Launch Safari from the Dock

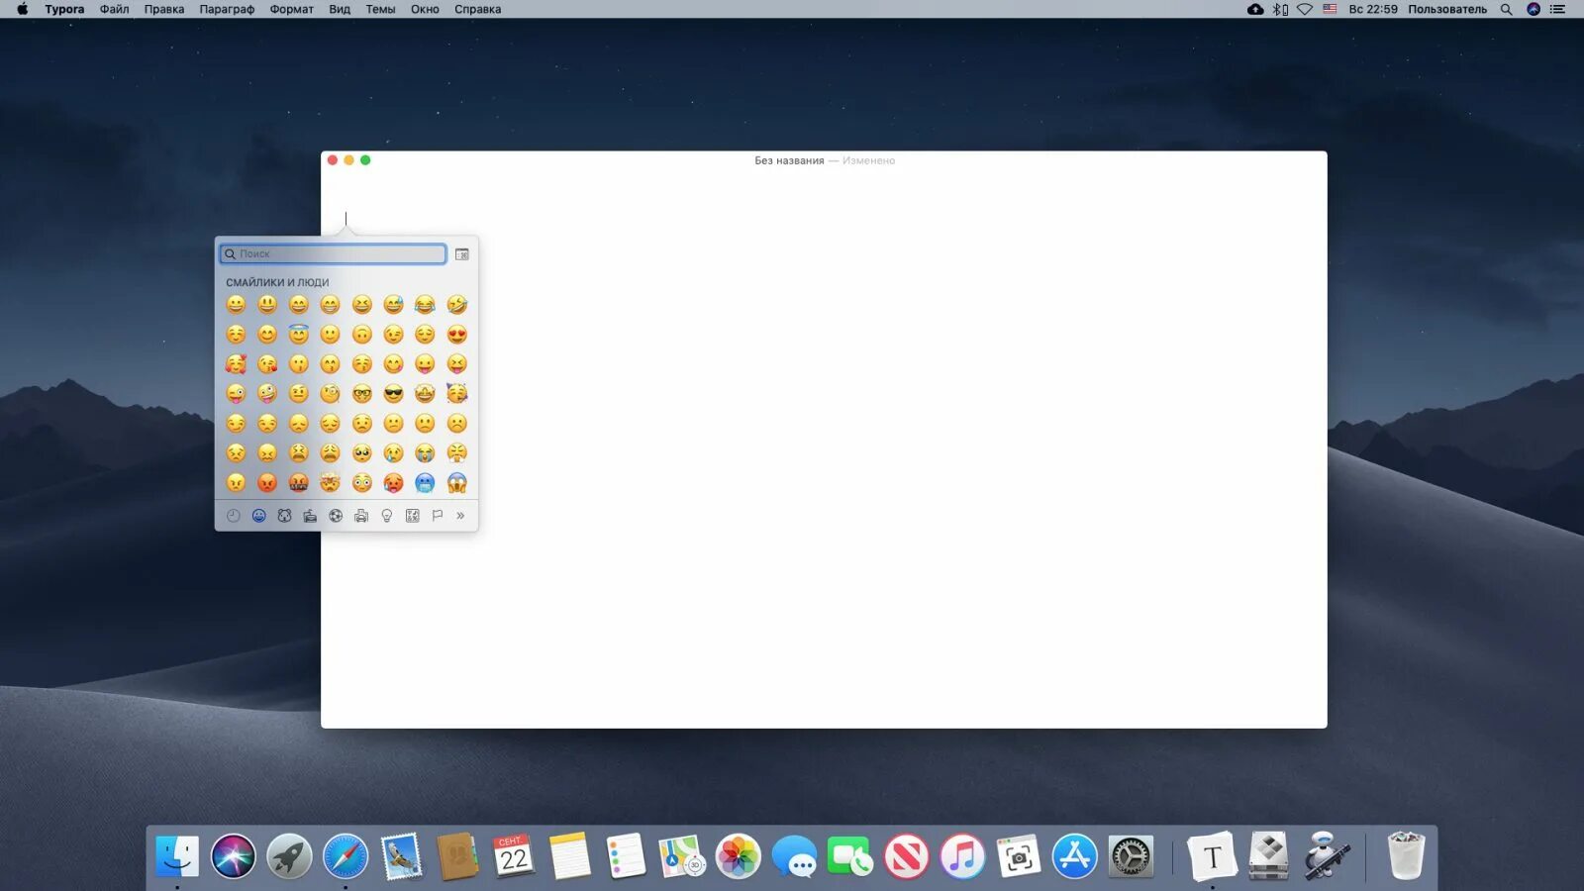(x=345, y=856)
